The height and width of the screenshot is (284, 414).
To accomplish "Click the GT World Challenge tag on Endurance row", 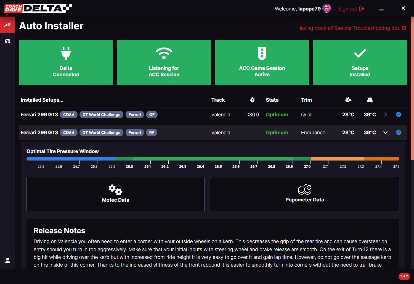I will [x=102, y=133].
